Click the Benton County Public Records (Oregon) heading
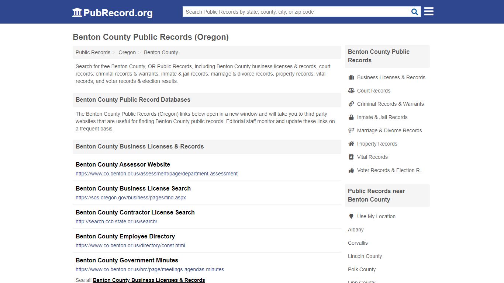The height and width of the screenshot is (283, 504). pos(151,37)
